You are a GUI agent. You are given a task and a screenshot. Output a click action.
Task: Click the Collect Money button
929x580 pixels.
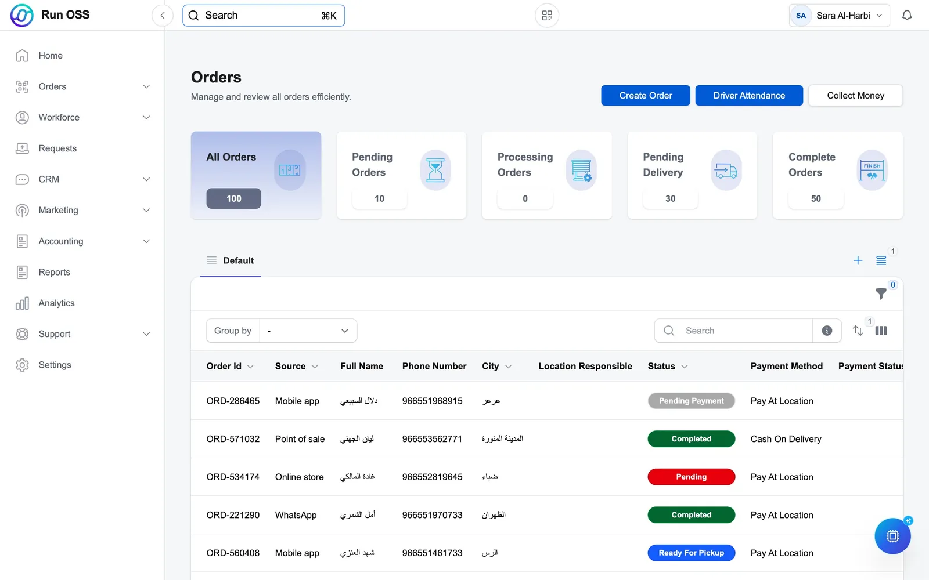click(x=855, y=96)
